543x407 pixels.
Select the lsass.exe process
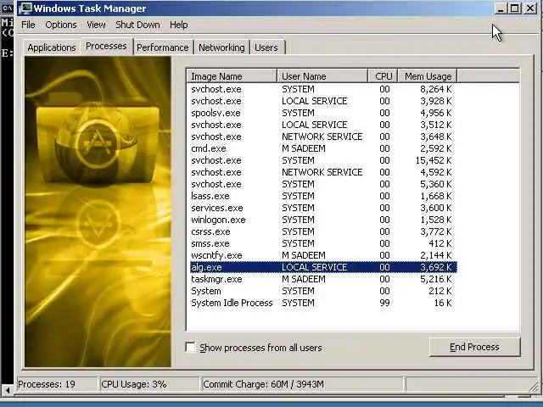323,196
